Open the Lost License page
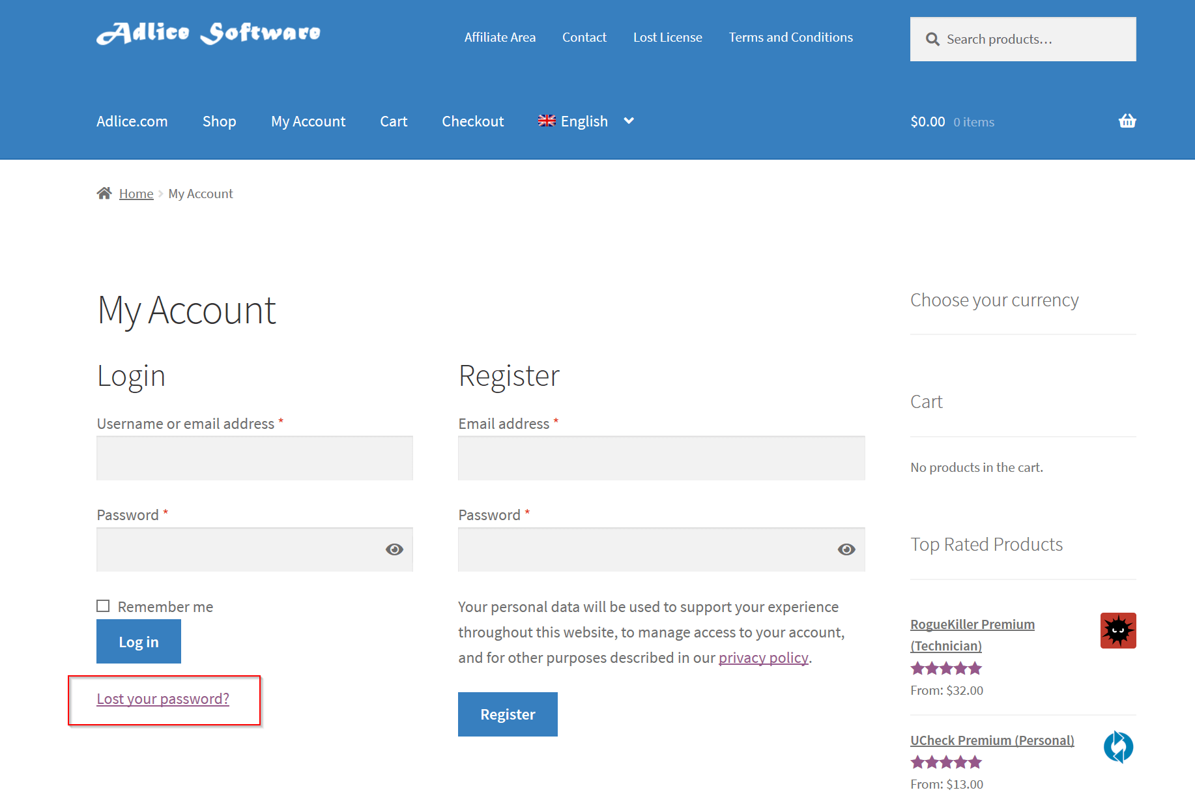The width and height of the screenshot is (1195, 803). click(667, 38)
